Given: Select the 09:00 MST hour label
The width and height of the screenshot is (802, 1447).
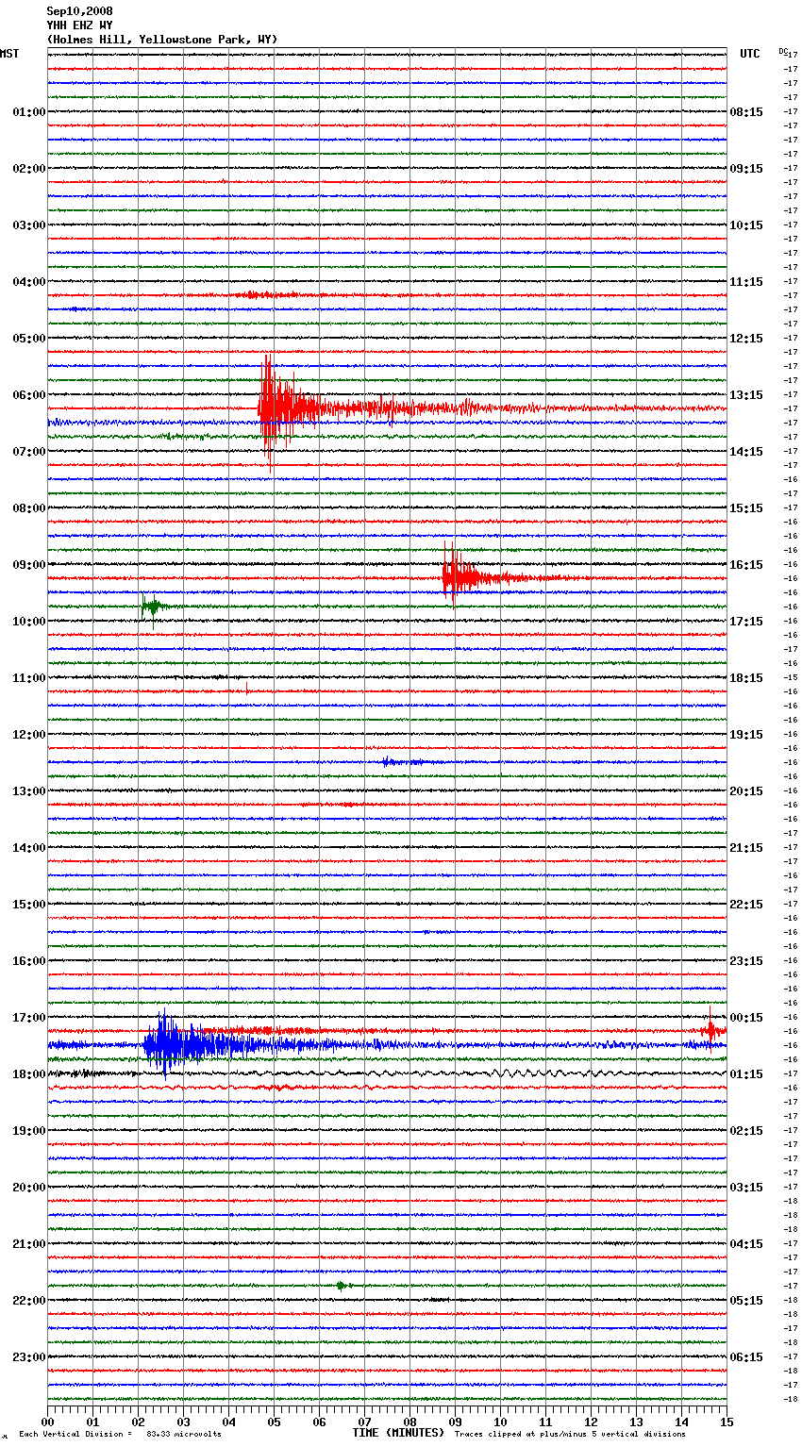Looking at the screenshot, I should [x=28, y=565].
